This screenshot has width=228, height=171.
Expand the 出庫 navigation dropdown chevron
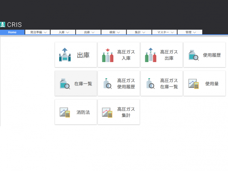tap(93, 32)
